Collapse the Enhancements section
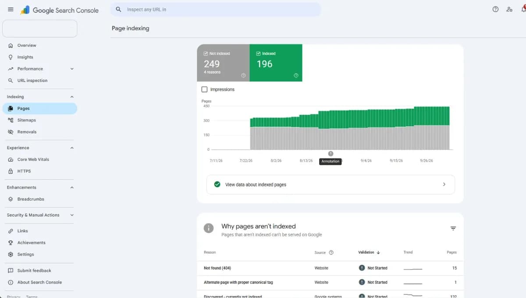Image resolution: width=526 pixels, height=298 pixels. click(x=72, y=188)
